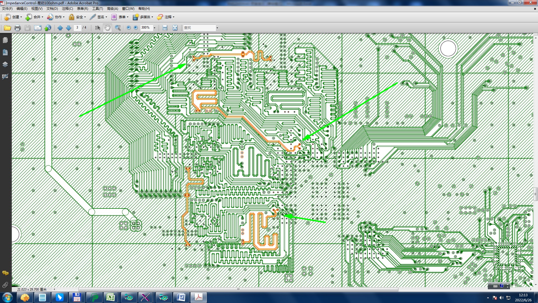Select the Marquee Zoom tool
Screen dimensions: 538x303
tap(118, 28)
